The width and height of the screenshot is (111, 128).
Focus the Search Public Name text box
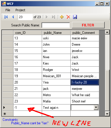[56, 25]
